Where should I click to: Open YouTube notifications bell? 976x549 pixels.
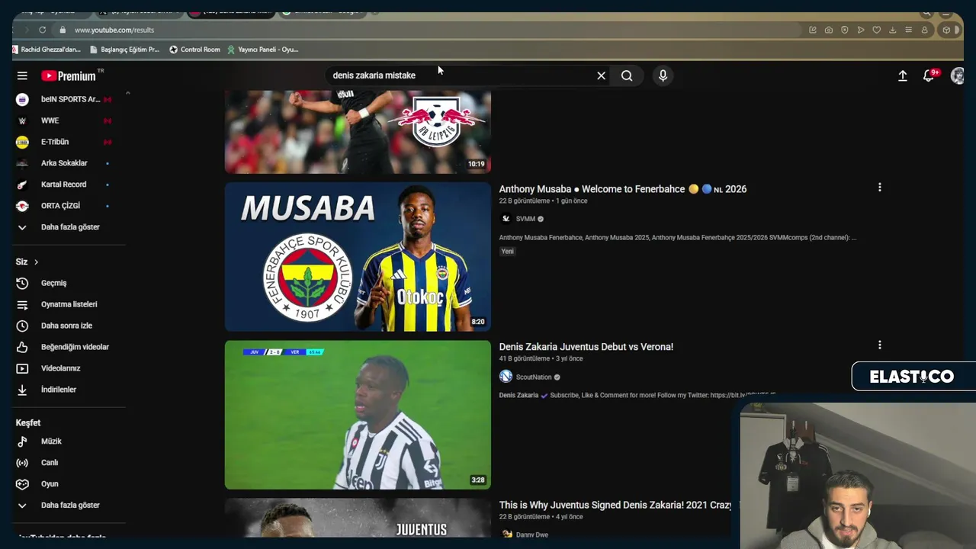[928, 75]
